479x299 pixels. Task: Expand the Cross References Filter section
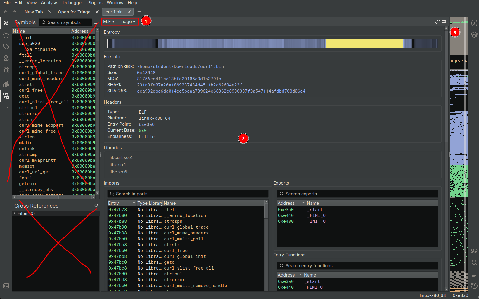[x=15, y=213]
